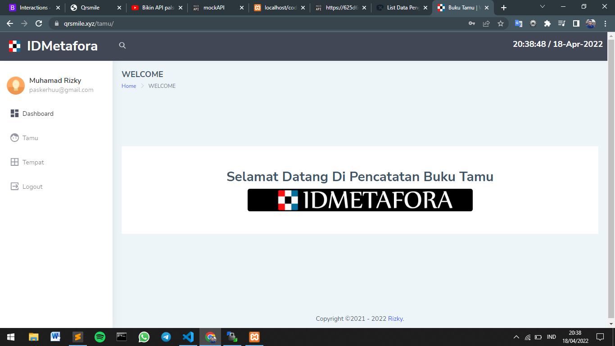
Task: Toggle the Chrome side panel icon
Action: [x=576, y=23]
